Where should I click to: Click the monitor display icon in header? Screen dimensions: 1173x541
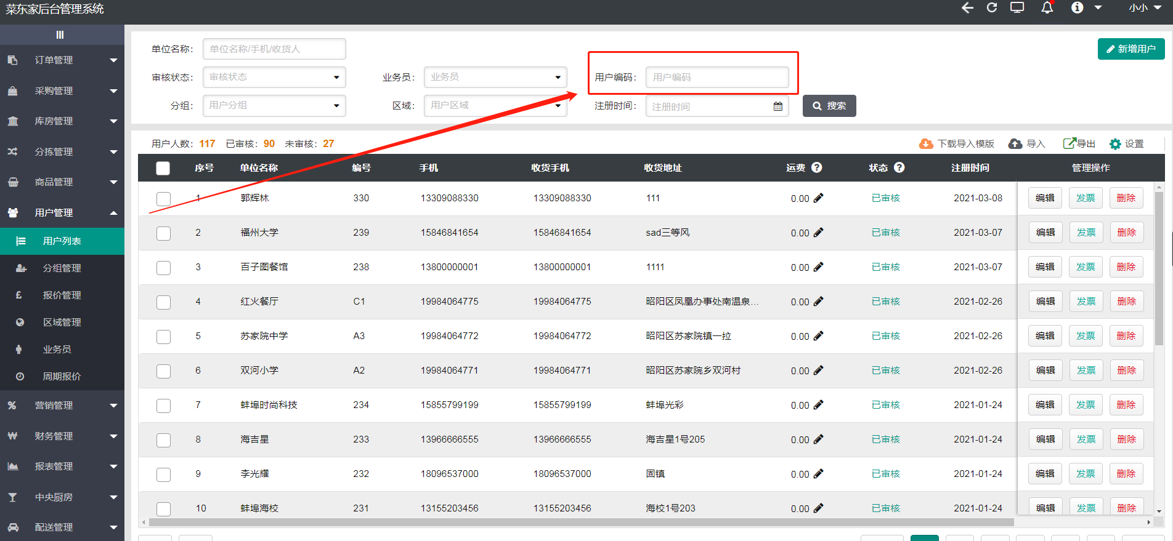pos(1017,7)
